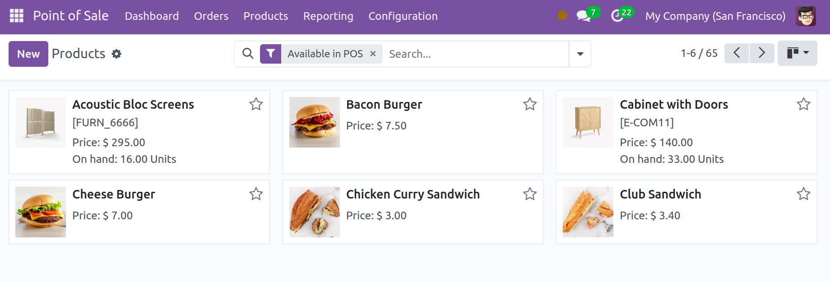Viewport: 830px width, 282px height.
Task: Click the search magnifier icon
Action: click(248, 54)
